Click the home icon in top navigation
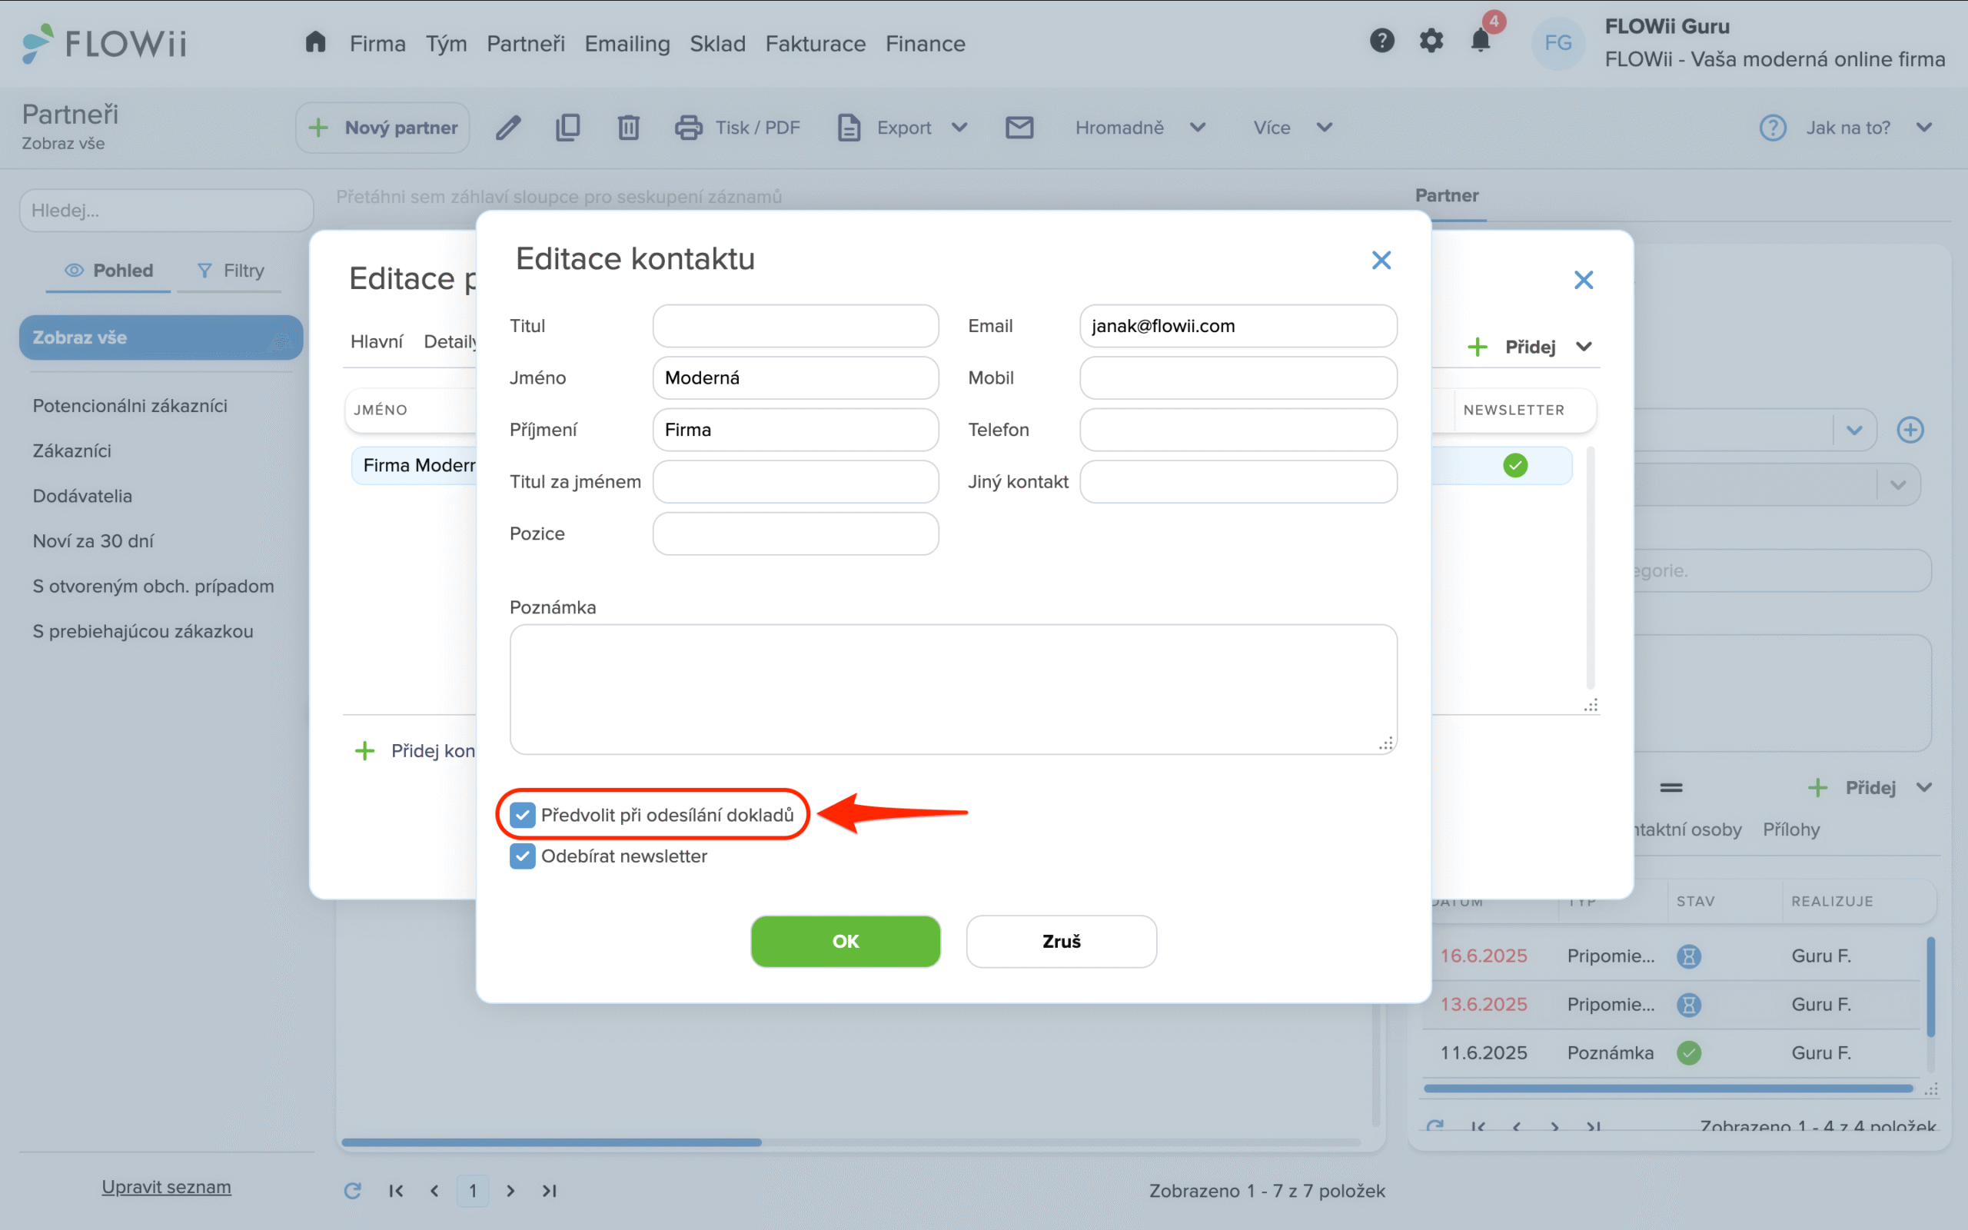 [x=315, y=42]
